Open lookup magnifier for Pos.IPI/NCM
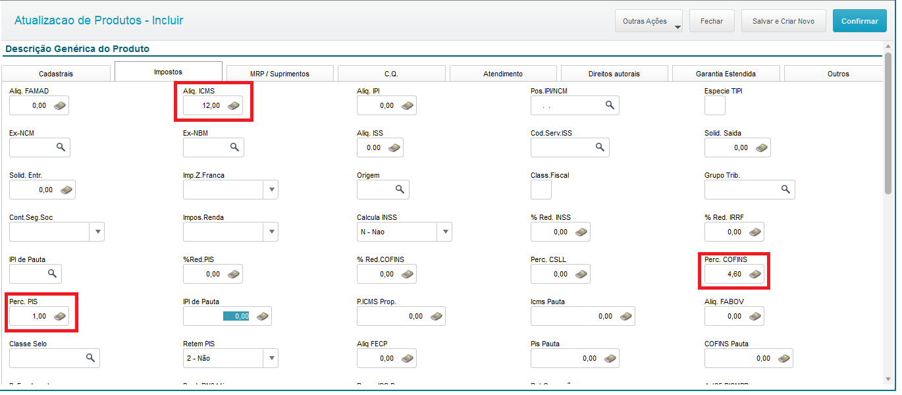The height and width of the screenshot is (395, 902). click(610, 105)
